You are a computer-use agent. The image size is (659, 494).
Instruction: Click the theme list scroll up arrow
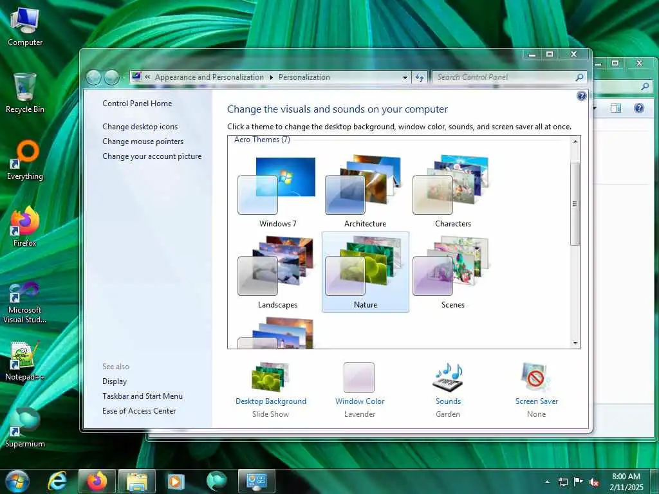(x=575, y=142)
